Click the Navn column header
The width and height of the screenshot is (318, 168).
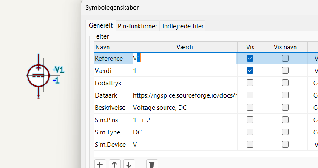(x=113, y=47)
